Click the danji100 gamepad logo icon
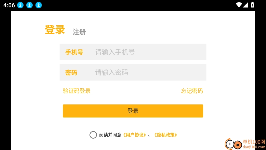The height and width of the screenshot is (150, 266). tap(233, 144)
